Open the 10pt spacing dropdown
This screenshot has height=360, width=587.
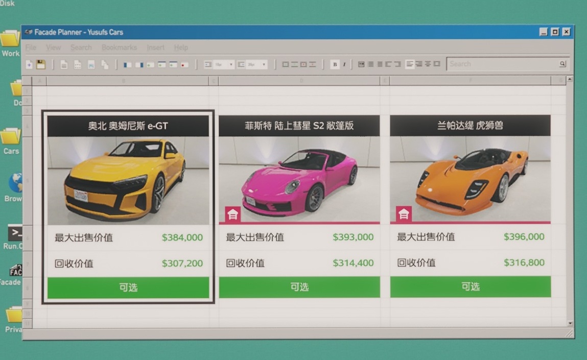(x=223, y=65)
